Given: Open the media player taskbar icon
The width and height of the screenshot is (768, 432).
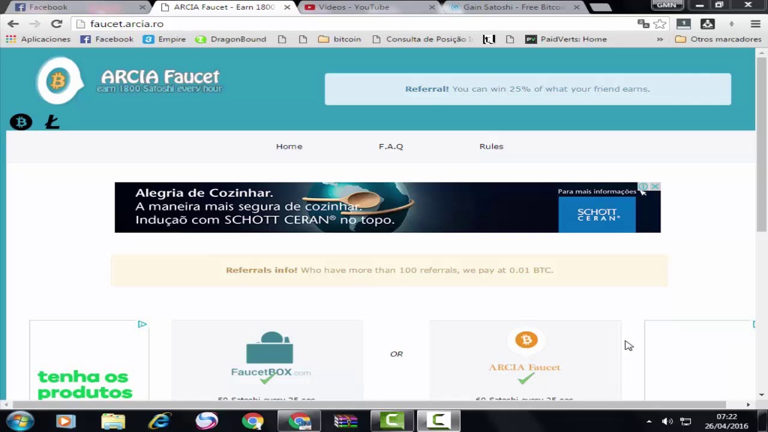Looking at the screenshot, I should pyautogui.click(x=66, y=421).
